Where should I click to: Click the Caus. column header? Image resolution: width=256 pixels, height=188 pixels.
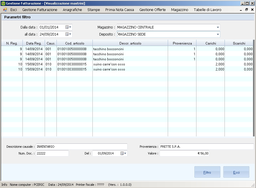pyautogui.click(x=51, y=43)
